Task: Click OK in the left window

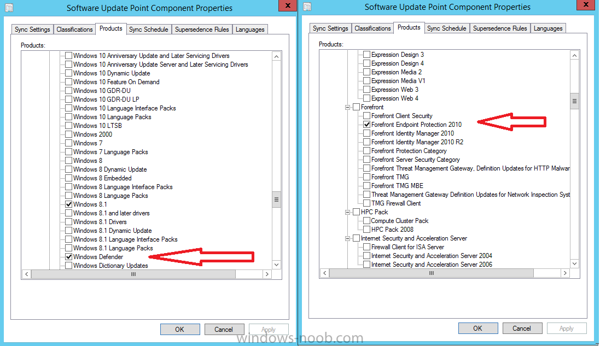Action: pos(180,329)
